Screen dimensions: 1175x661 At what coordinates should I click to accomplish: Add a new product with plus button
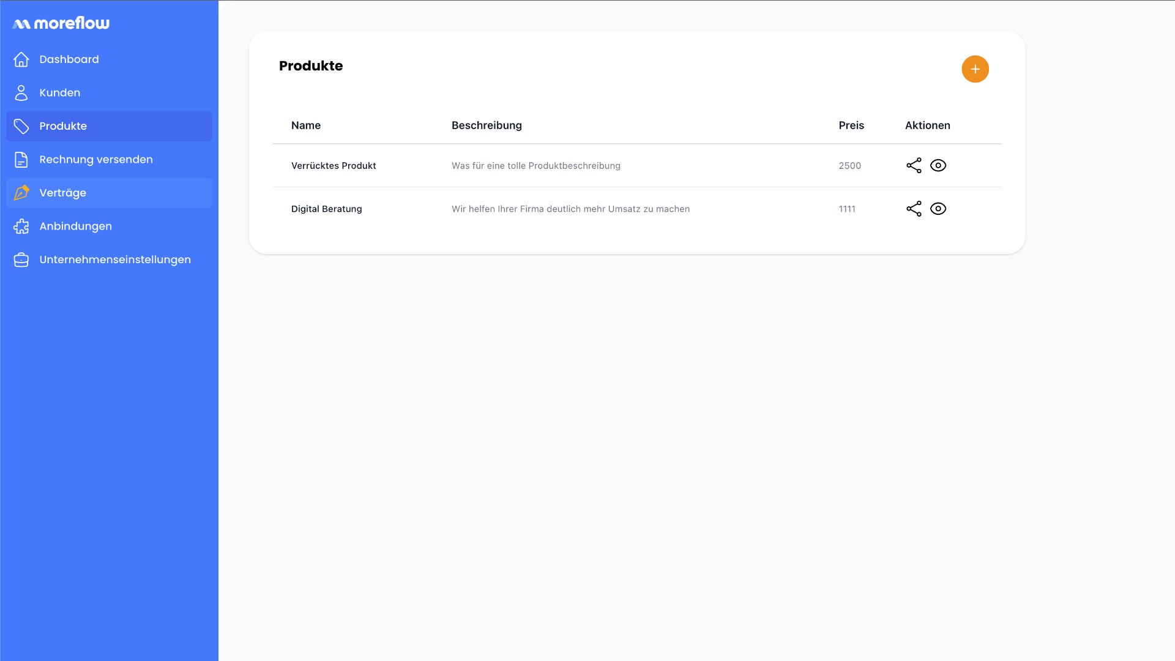pos(975,69)
